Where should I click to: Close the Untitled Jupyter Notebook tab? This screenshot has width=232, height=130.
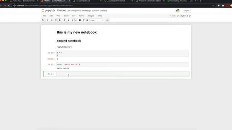[x=69, y=1]
